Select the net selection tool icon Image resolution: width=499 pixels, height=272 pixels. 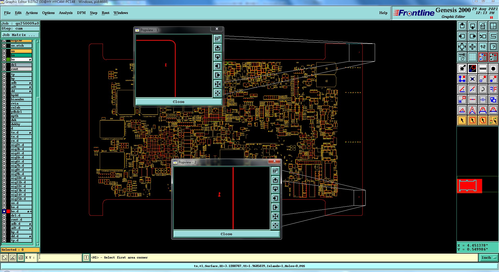pos(493,120)
